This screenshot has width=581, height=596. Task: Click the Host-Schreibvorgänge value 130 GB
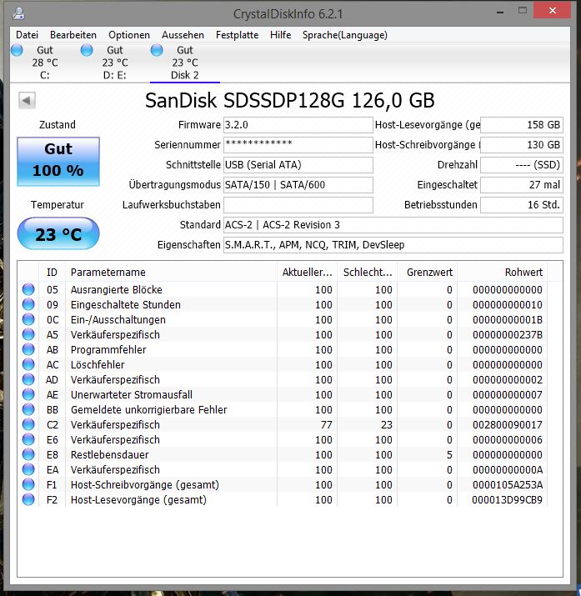pos(522,145)
